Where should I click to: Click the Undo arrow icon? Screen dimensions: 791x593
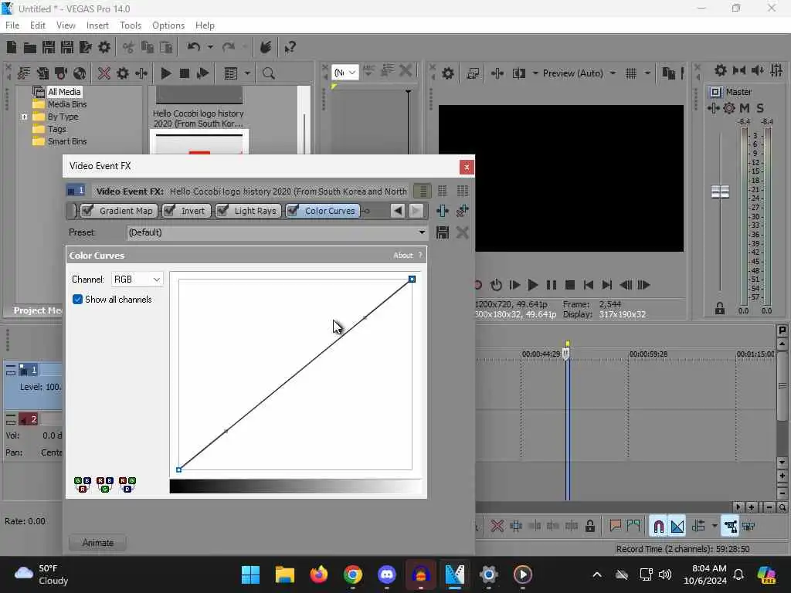pyautogui.click(x=193, y=47)
